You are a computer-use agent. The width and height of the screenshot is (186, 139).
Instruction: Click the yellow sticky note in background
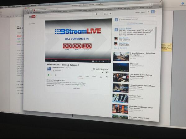click(x=167, y=47)
